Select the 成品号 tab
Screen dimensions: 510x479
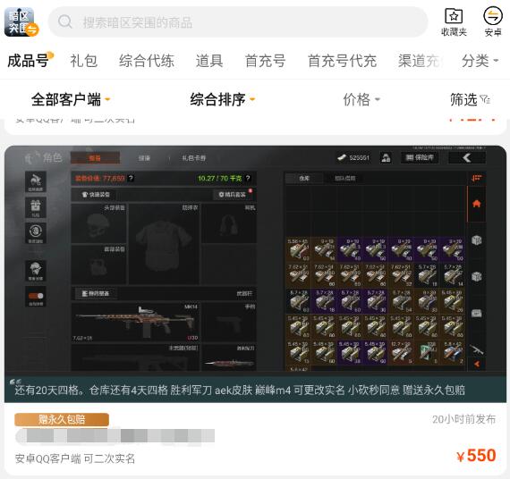[29, 61]
